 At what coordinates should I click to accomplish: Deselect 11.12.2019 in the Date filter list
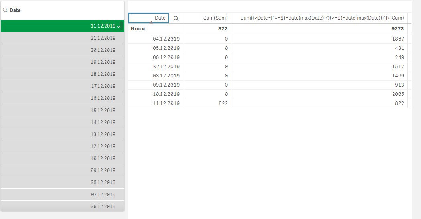click(62, 26)
